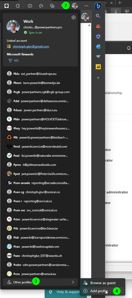Switch to the #del deltaworxx profile
Viewport: 132px width, 298px height.
(x=40, y=101)
